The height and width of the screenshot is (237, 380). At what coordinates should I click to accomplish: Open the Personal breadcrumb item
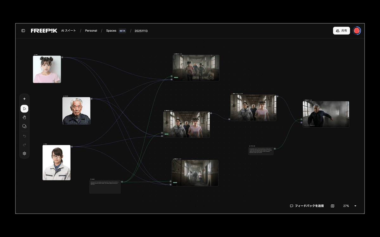click(91, 31)
